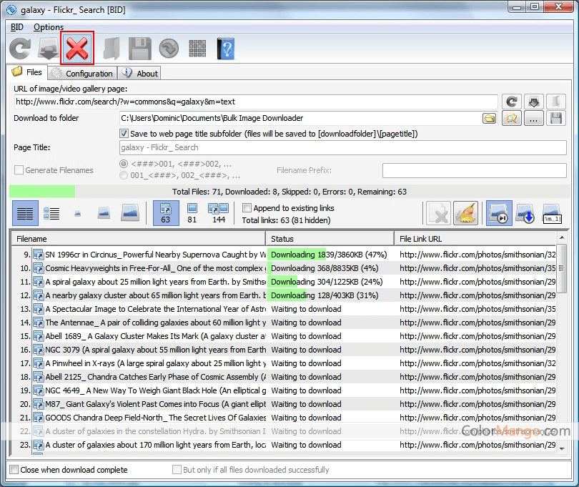The image size is (579, 487).
Task: Open the BID menu
Action: pos(17,27)
